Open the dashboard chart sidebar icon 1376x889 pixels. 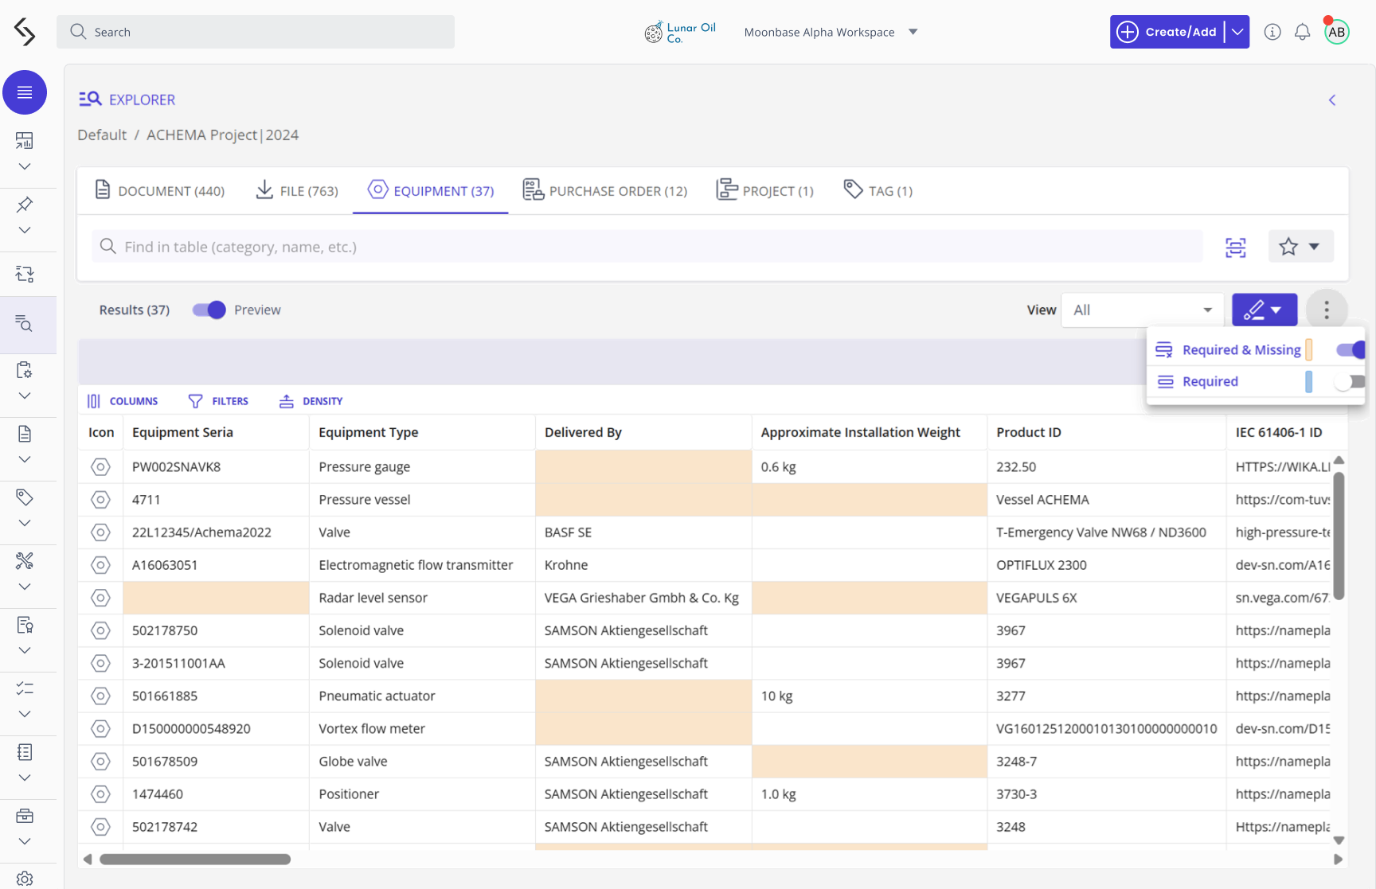point(25,141)
